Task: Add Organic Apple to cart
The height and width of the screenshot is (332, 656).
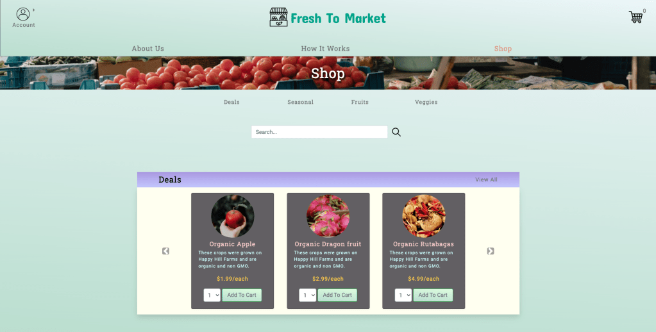Action: 242,295
